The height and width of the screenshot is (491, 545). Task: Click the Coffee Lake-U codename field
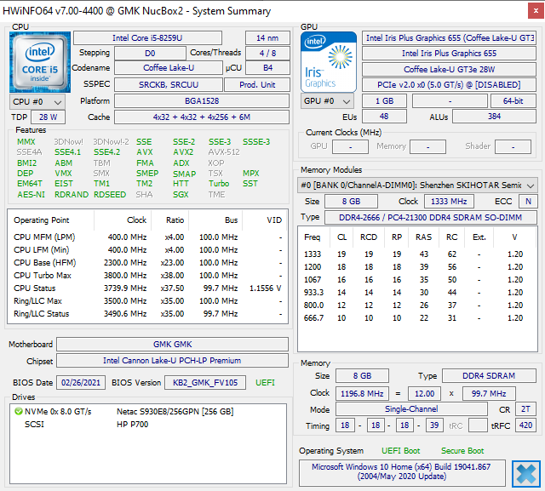tap(169, 68)
